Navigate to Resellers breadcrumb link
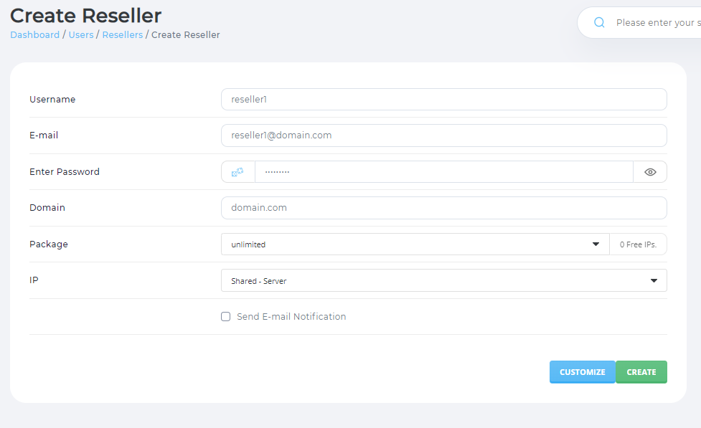Image resolution: width=701 pixels, height=428 pixels. coord(122,35)
